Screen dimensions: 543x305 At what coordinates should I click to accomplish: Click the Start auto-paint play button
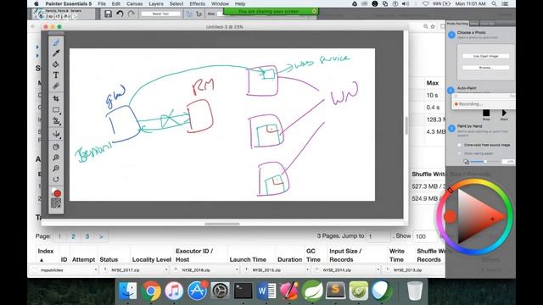[x=504, y=113]
